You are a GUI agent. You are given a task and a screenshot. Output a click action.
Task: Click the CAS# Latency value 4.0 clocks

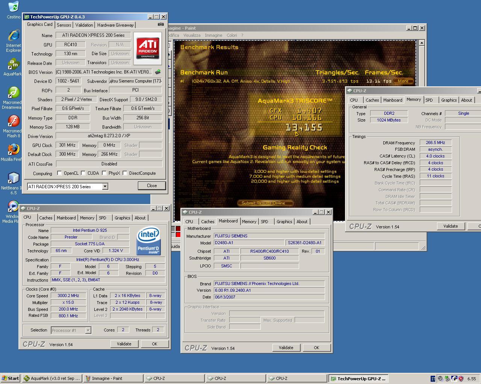coord(436,156)
